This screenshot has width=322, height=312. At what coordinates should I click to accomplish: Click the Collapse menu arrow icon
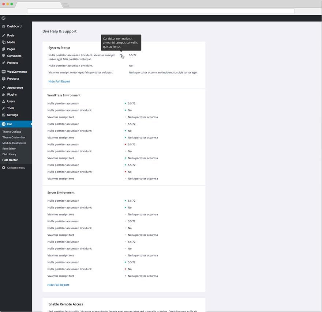4,168
